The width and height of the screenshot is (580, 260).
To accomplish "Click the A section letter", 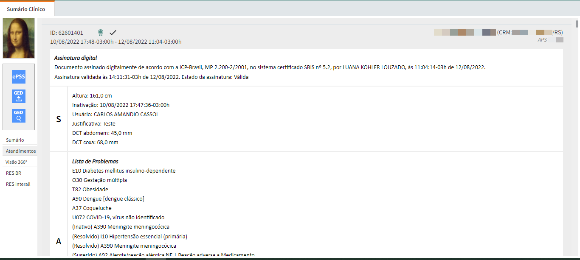I will [x=59, y=241].
